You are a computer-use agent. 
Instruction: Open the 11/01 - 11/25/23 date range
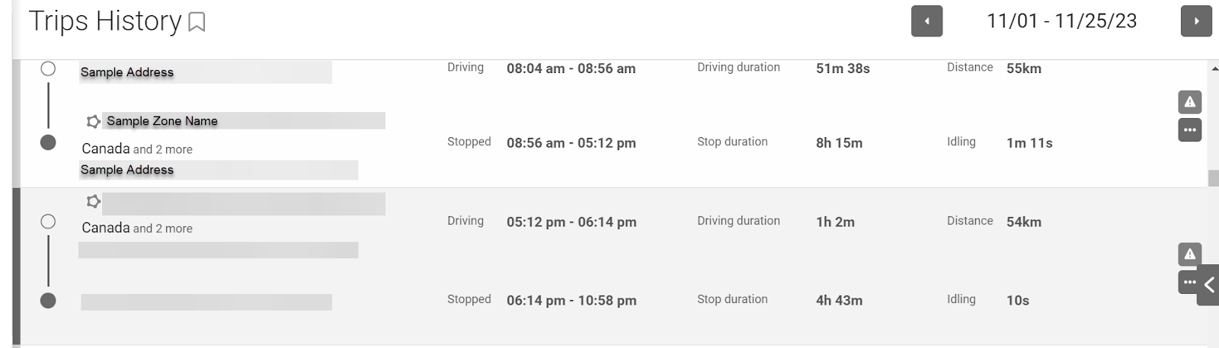click(x=1061, y=21)
